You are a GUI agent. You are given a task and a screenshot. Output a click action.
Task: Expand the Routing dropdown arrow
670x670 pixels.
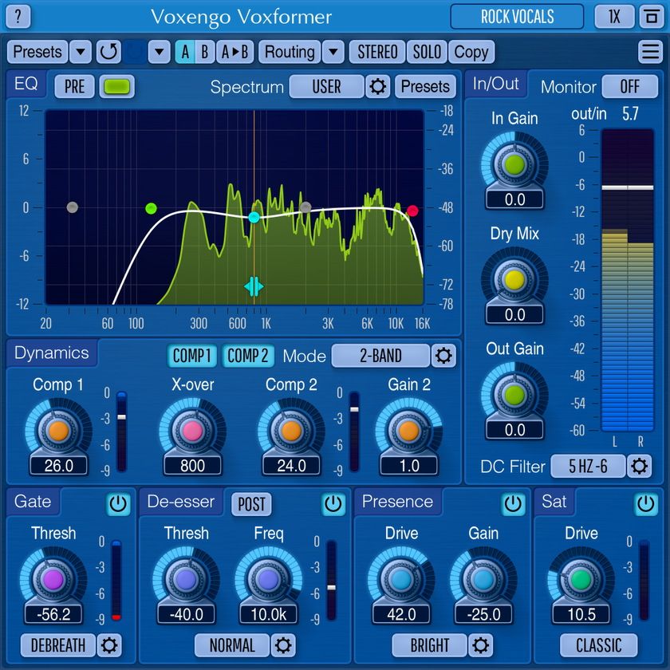[333, 52]
